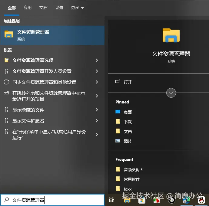Click 打开 to launch File Explorer

point(128,82)
